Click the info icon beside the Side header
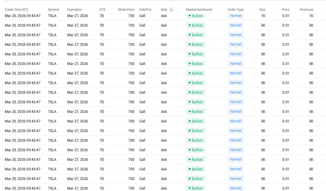The height and width of the screenshot is (191, 326). click(171, 9)
